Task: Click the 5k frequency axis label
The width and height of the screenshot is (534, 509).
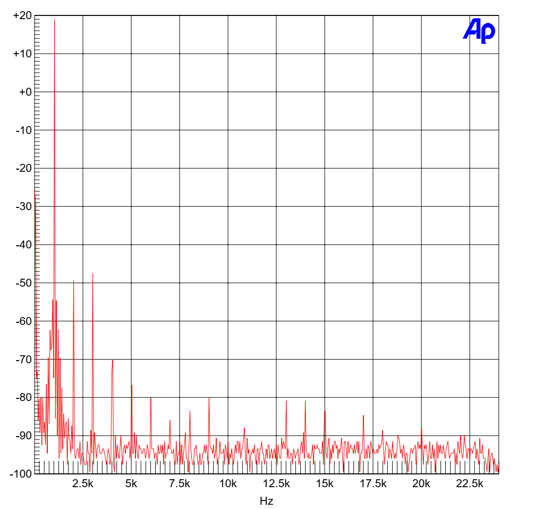Action: tap(131, 484)
